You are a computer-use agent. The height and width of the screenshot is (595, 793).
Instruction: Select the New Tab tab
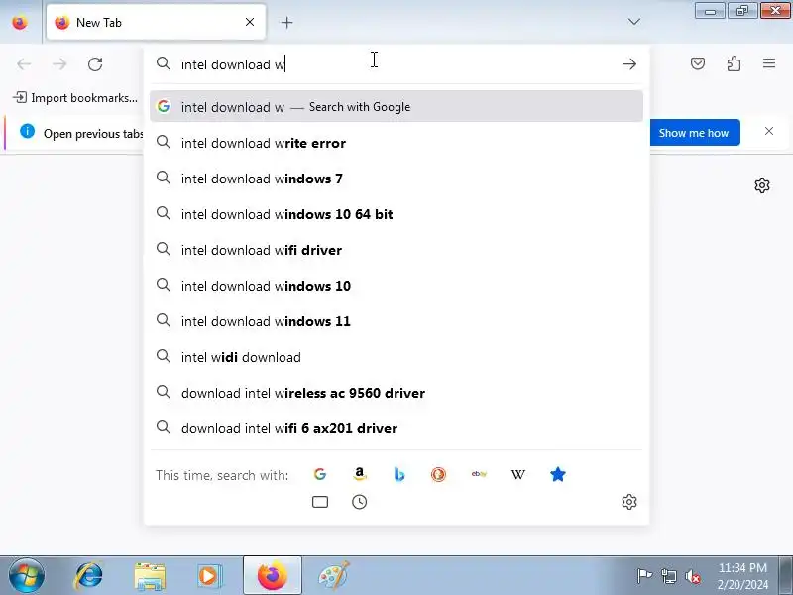(156, 22)
